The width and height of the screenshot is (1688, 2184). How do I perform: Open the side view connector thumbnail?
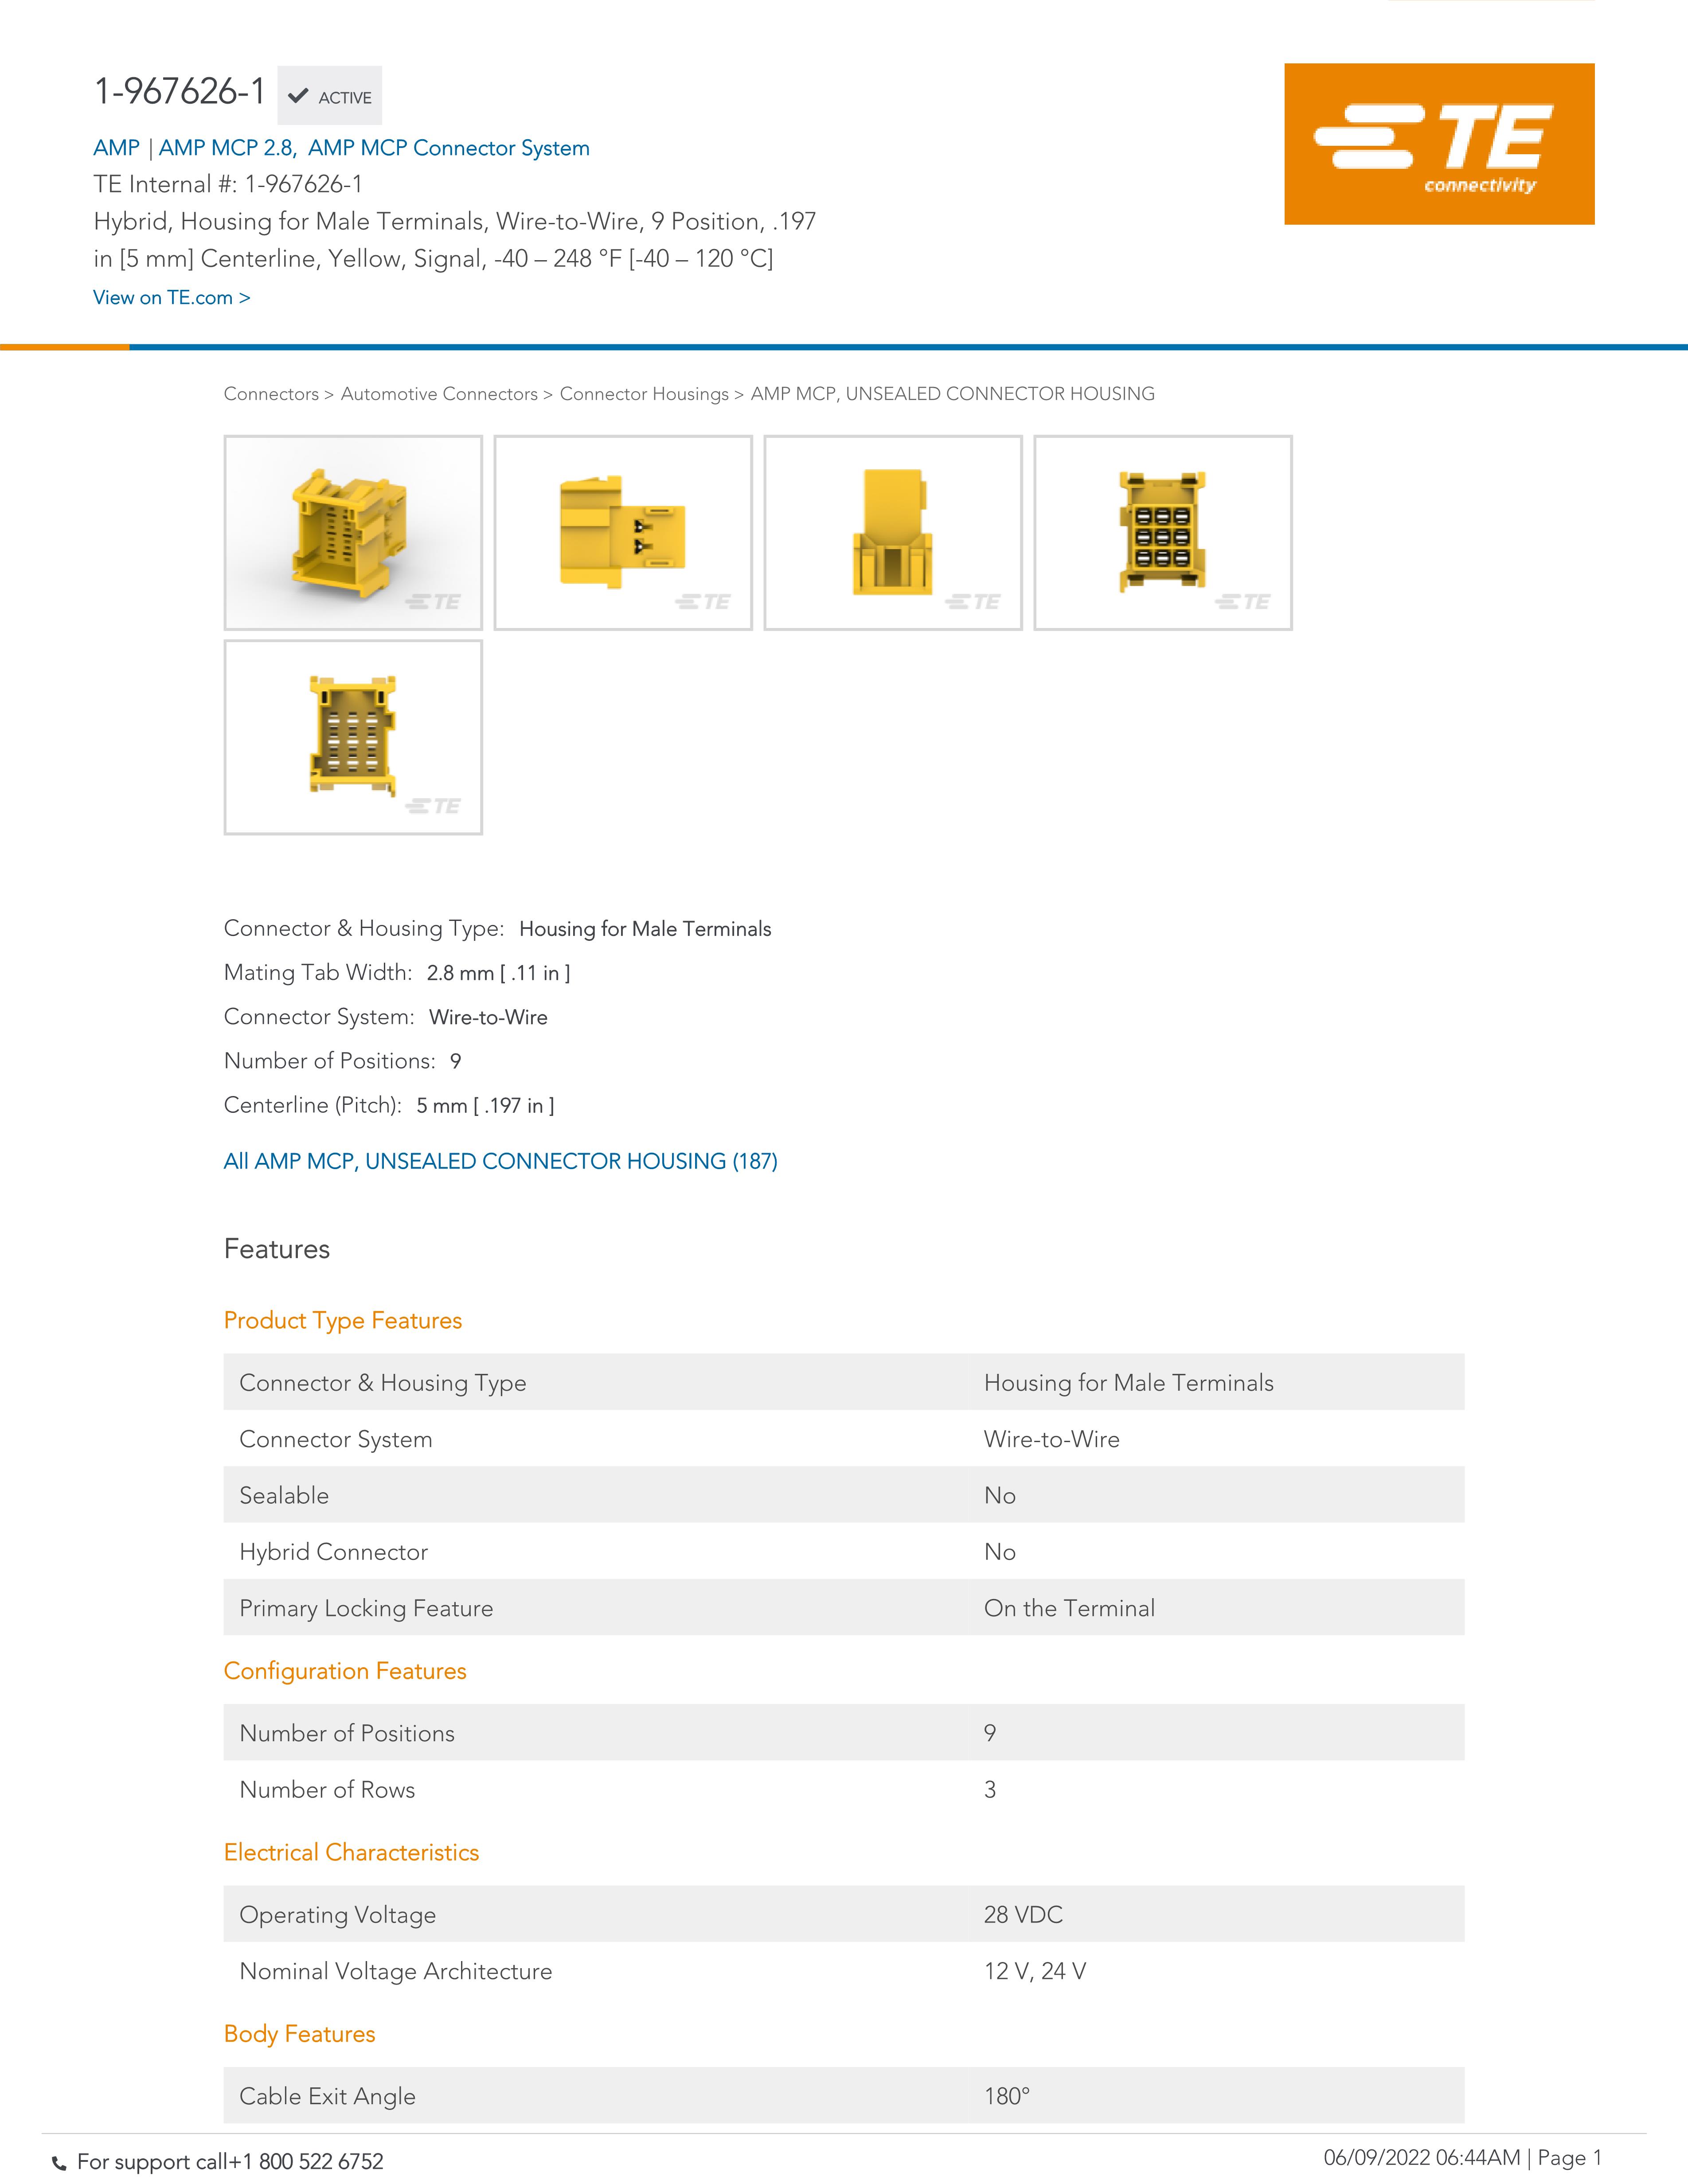tap(622, 532)
